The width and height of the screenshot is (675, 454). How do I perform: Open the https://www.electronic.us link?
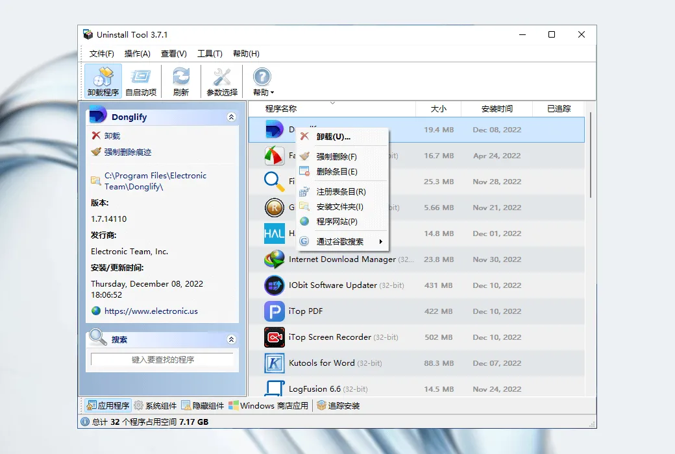point(151,311)
